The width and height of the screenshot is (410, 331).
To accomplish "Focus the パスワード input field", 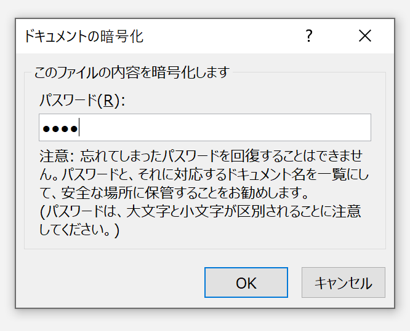I will (205, 127).
